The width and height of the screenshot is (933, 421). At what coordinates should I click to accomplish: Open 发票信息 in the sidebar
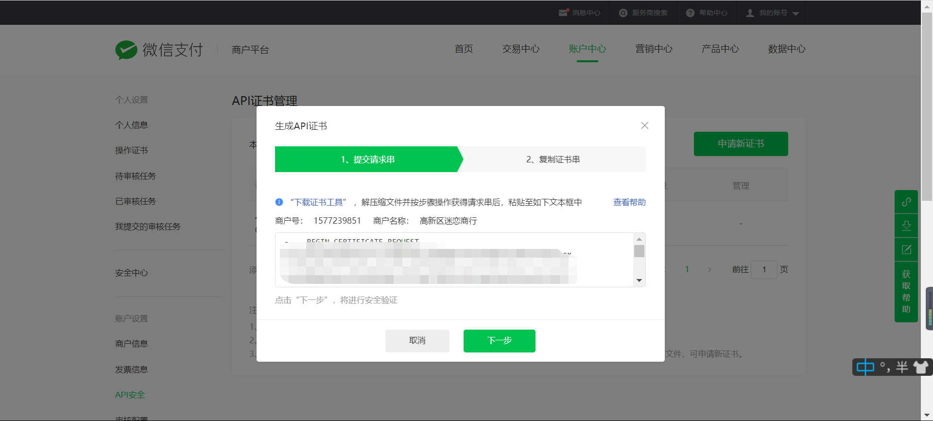point(132,369)
